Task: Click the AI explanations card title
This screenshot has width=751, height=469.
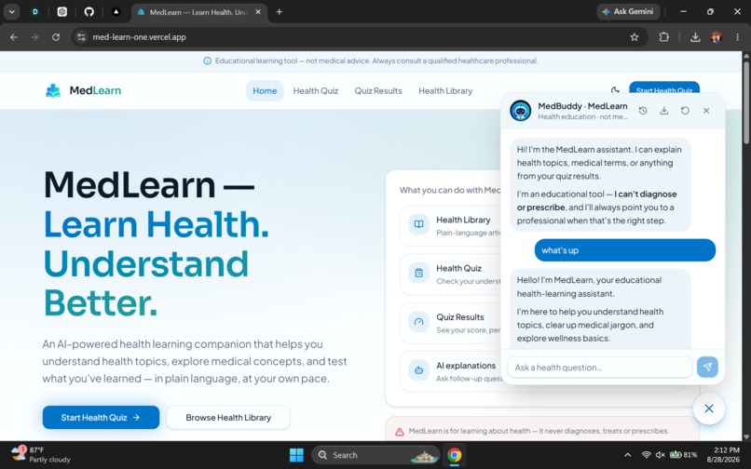Action: [x=466, y=366]
